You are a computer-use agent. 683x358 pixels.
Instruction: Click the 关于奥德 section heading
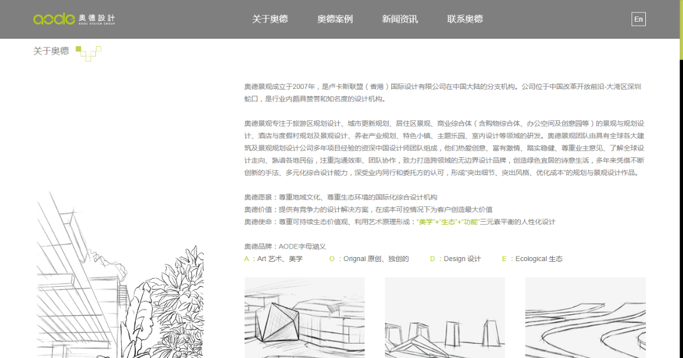pos(51,51)
